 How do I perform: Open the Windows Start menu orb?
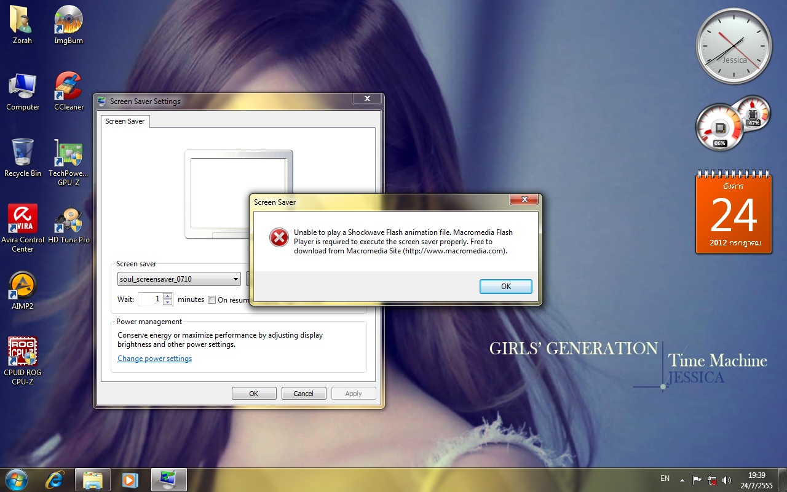[17, 479]
